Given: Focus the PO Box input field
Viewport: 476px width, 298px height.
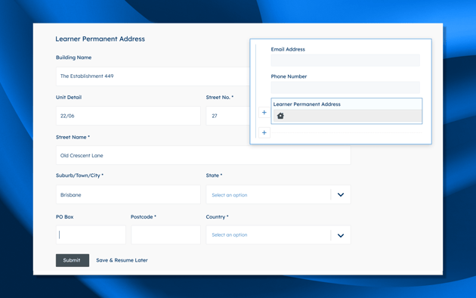Looking at the screenshot, I should [x=91, y=234].
